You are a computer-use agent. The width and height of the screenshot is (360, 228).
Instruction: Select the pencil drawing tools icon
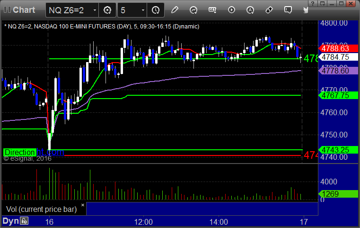175,10
